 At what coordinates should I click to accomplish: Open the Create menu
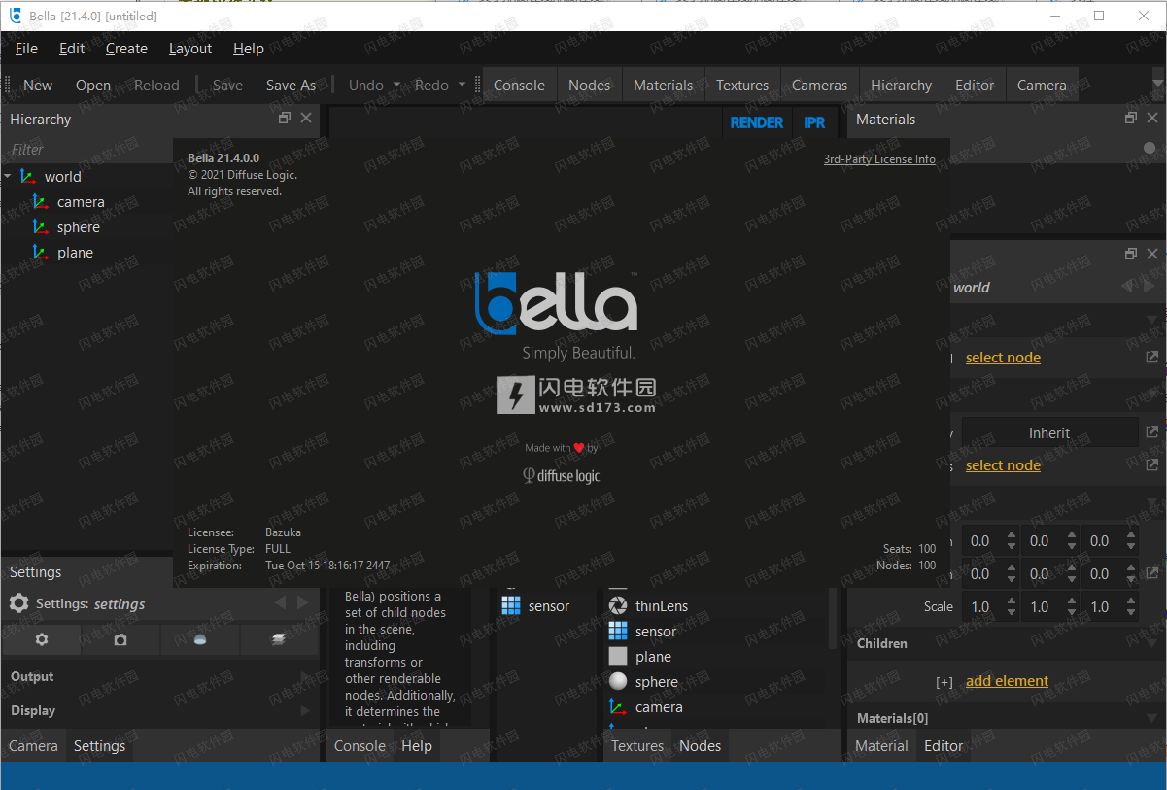[126, 49]
